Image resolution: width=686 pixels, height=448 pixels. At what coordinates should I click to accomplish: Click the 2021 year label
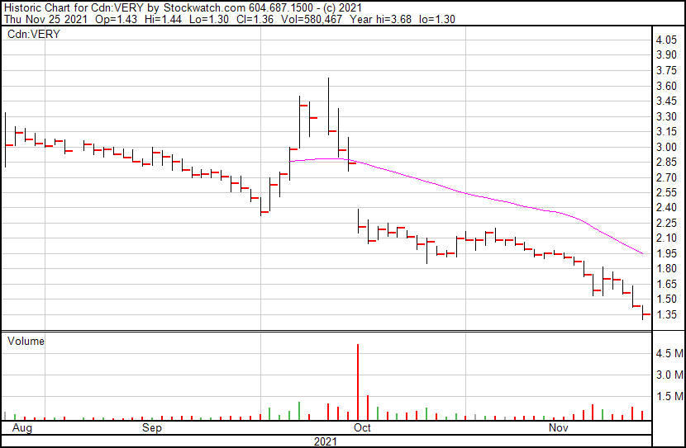[326, 442]
